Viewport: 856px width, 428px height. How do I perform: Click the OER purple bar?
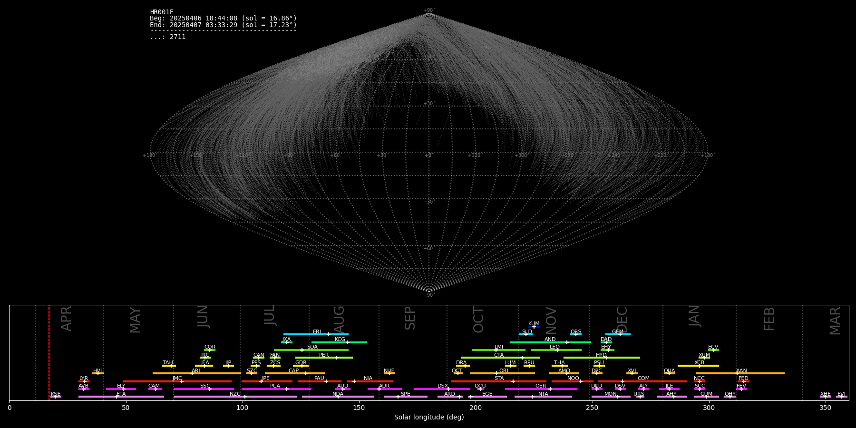point(541,389)
